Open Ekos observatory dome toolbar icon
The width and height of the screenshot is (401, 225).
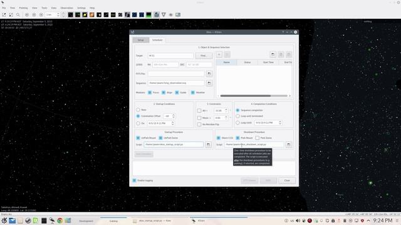point(157,15)
